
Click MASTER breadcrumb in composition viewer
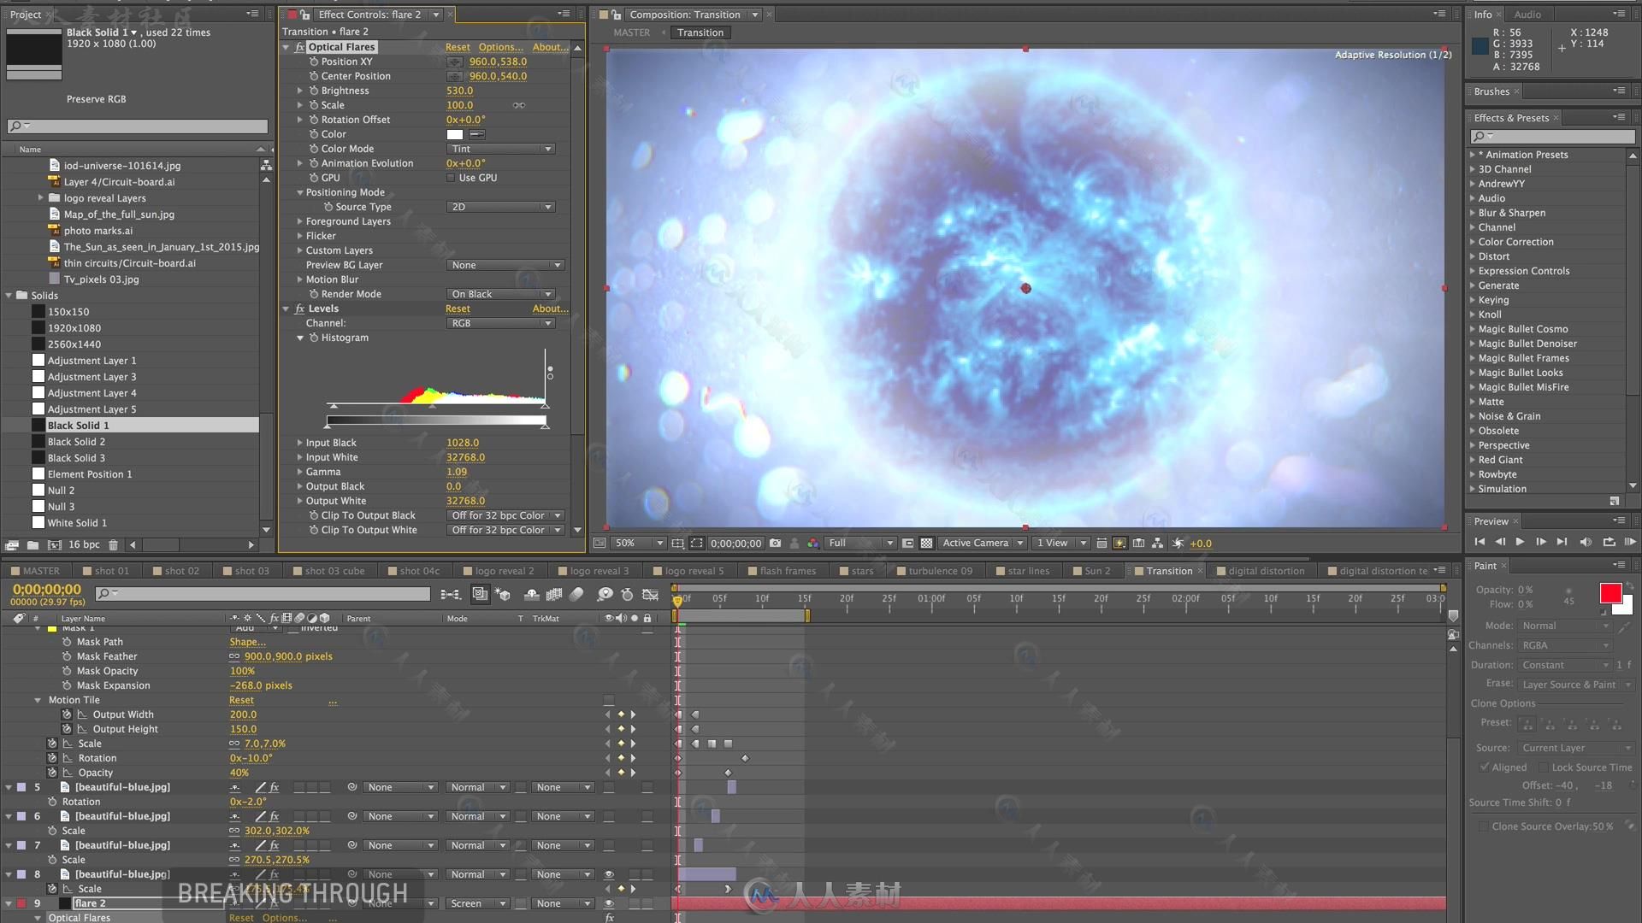(632, 32)
